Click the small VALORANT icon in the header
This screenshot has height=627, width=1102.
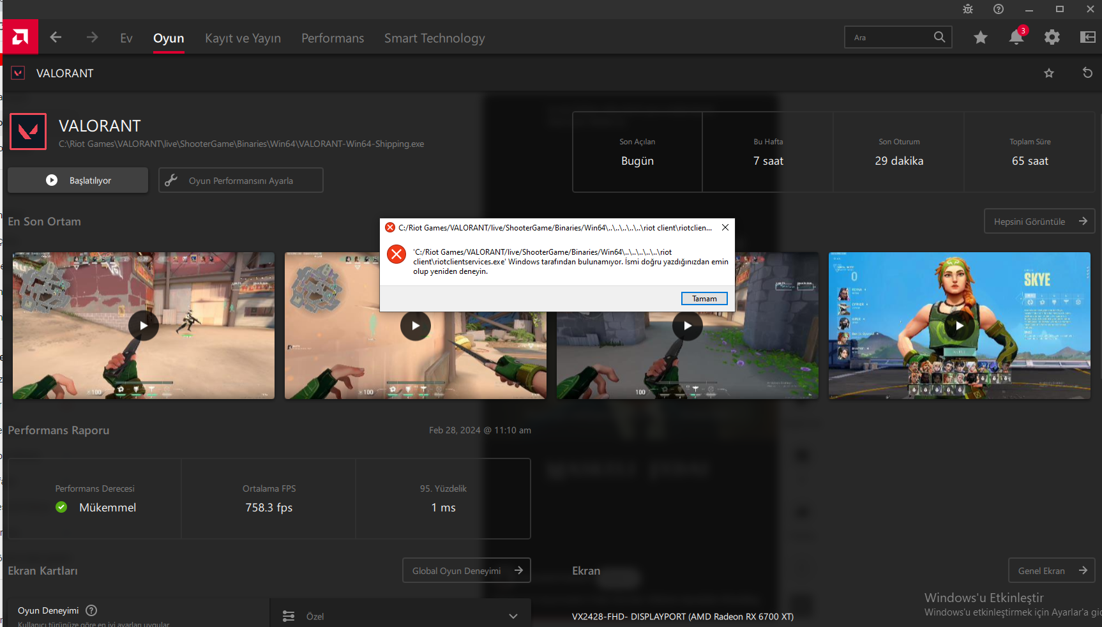(x=19, y=73)
